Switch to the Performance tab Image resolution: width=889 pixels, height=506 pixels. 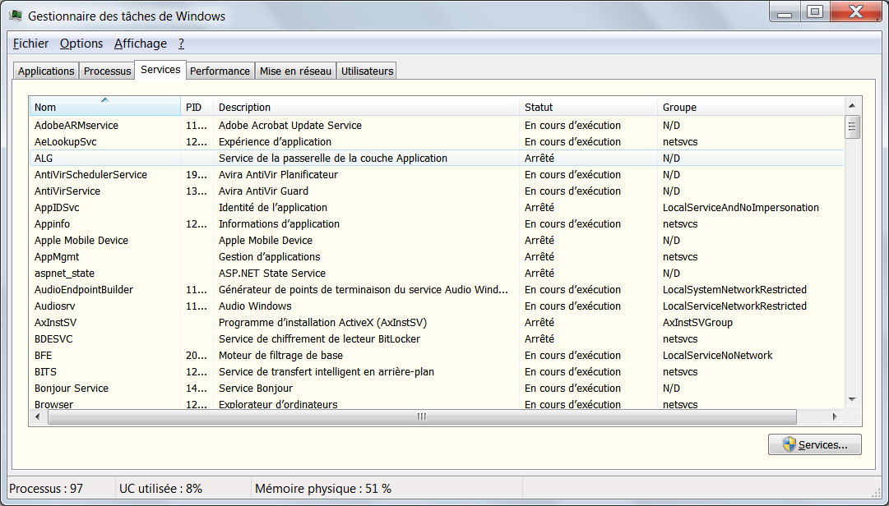click(x=220, y=71)
